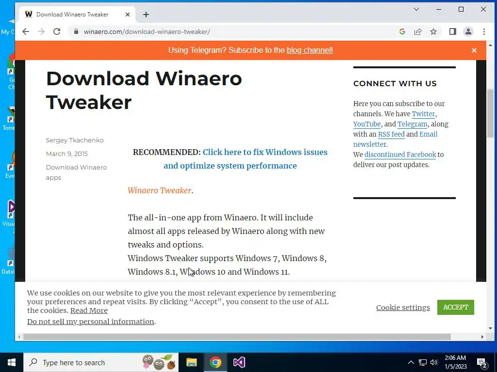
Task: Click the browser forward arrow
Action: (41, 31)
